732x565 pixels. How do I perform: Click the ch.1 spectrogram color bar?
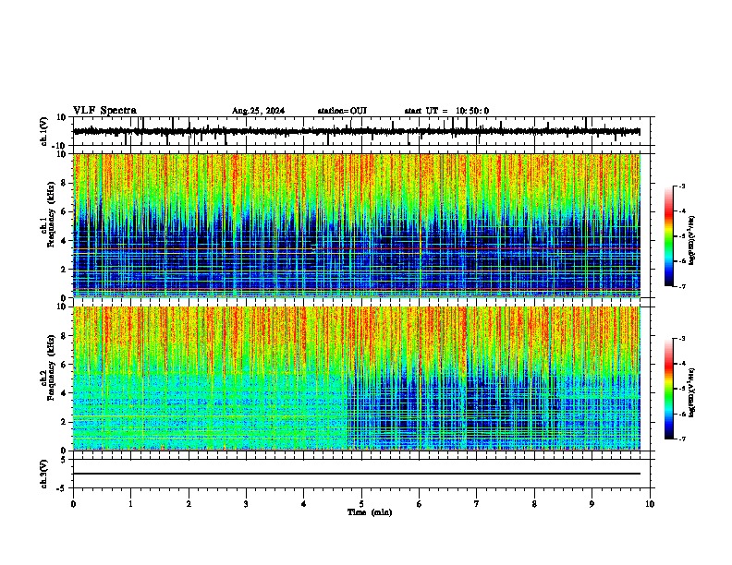click(x=669, y=236)
